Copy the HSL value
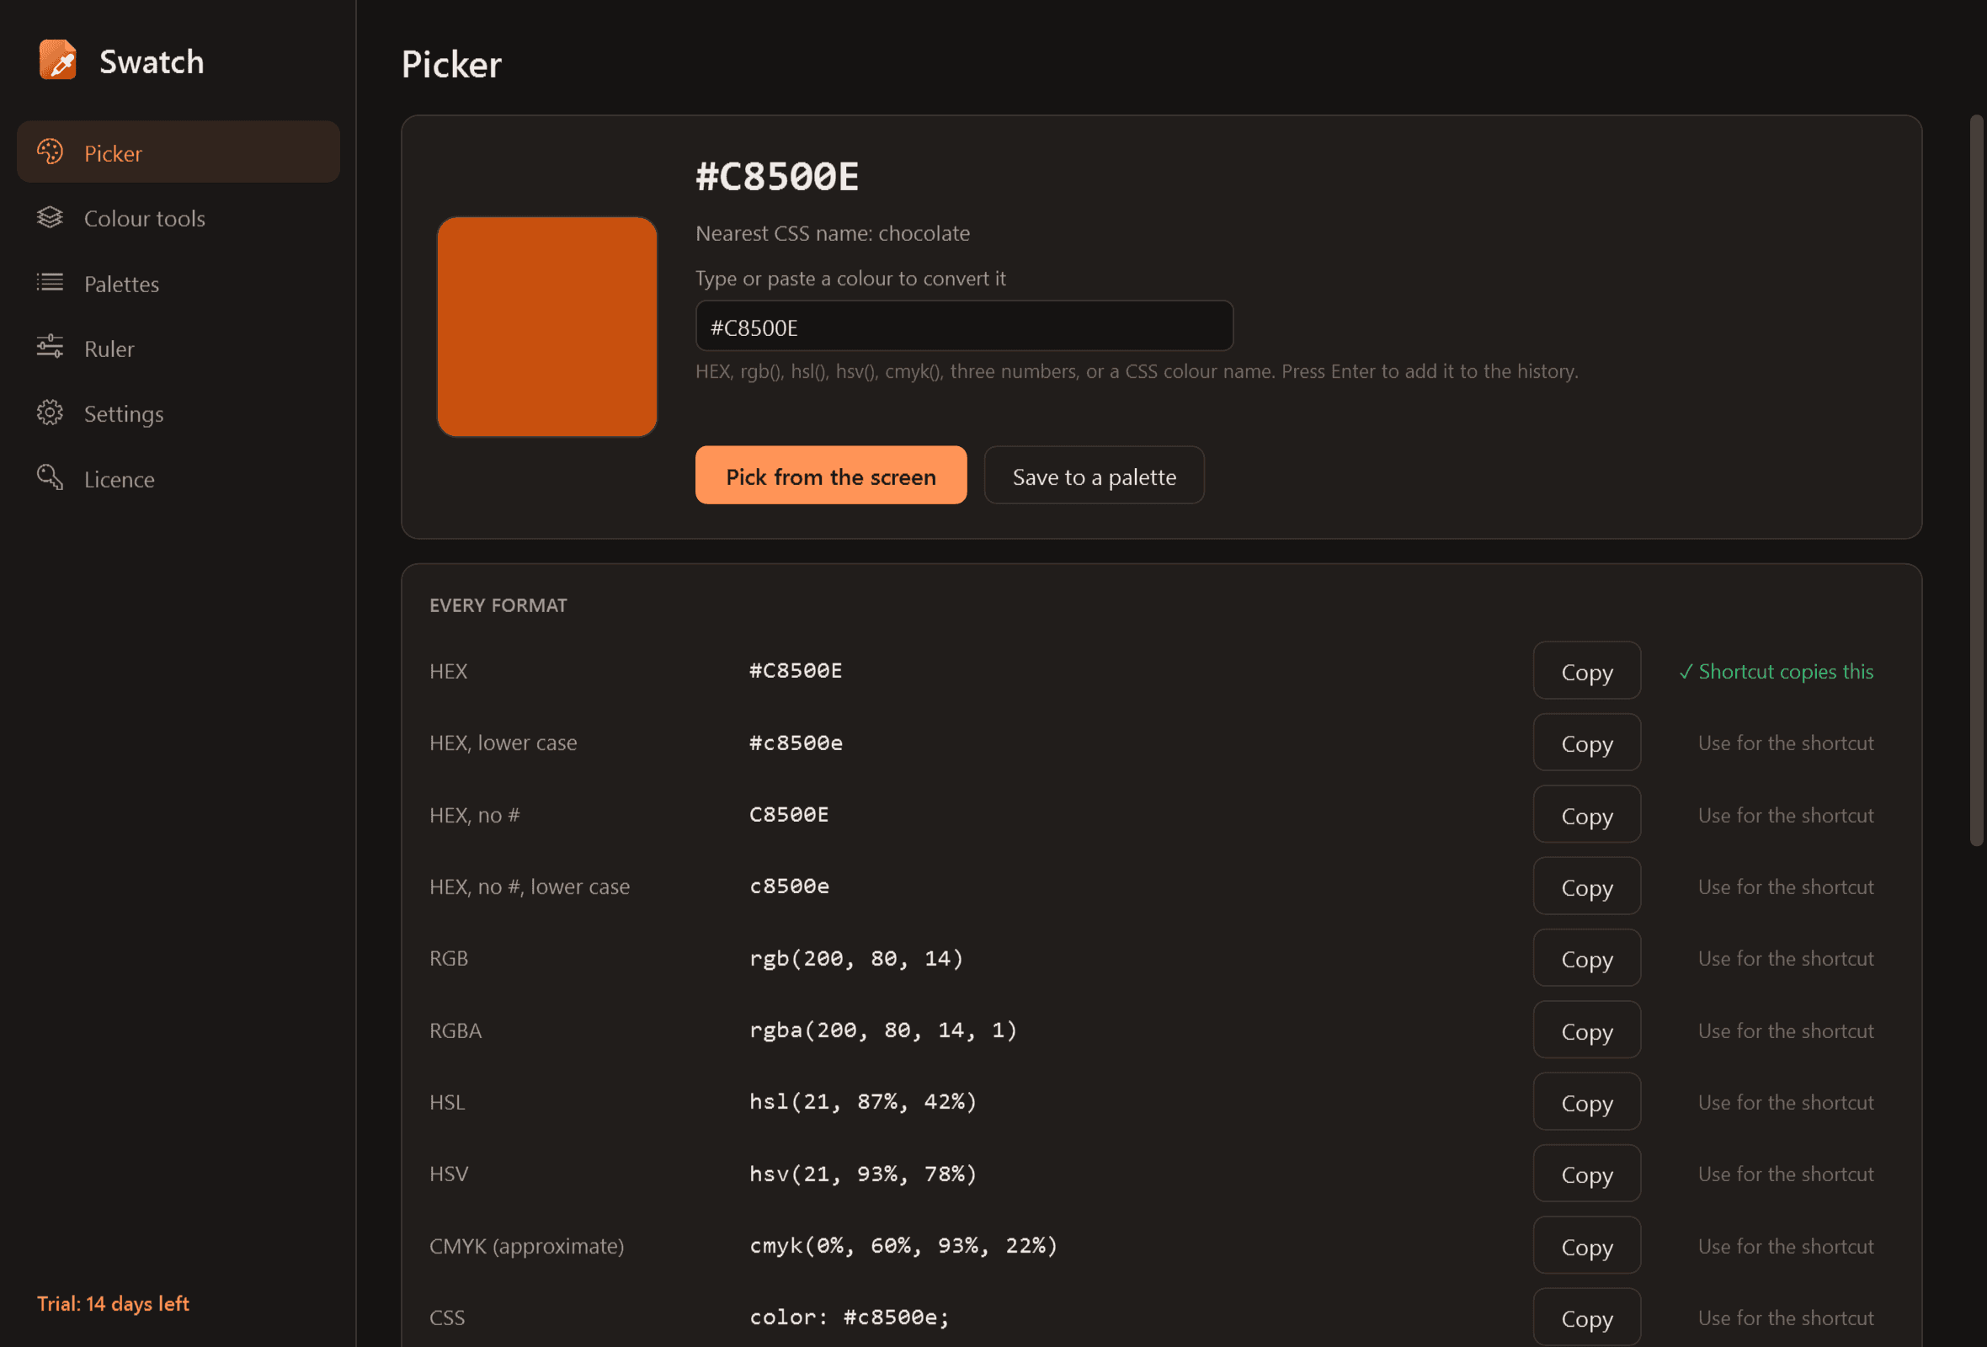 click(x=1586, y=1102)
